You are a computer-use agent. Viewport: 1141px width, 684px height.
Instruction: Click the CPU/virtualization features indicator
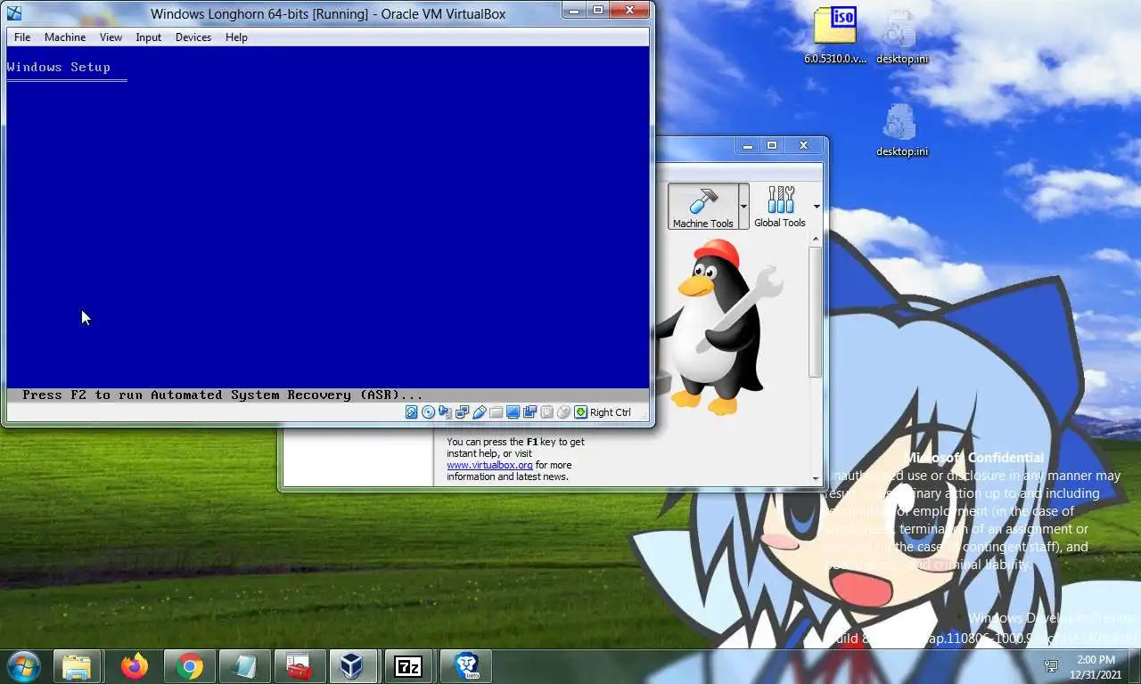click(546, 412)
